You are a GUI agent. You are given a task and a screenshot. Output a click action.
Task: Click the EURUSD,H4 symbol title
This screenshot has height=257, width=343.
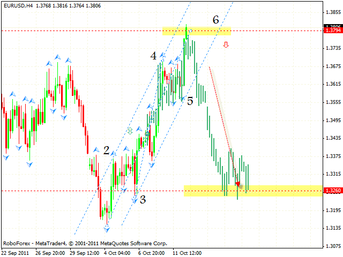18,6
